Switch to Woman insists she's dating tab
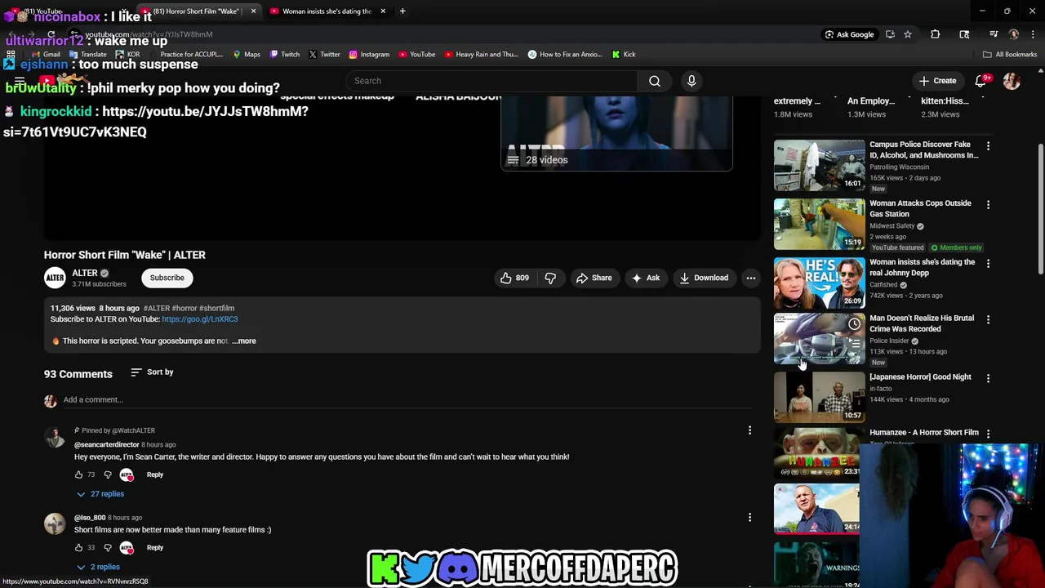Image resolution: width=1045 pixels, height=588 pixels. point(327,11)
